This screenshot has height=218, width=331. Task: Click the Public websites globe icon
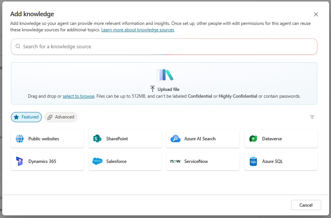click(20, 139)
